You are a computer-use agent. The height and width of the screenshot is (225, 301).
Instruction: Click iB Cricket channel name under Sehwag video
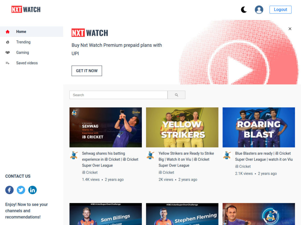90,172
